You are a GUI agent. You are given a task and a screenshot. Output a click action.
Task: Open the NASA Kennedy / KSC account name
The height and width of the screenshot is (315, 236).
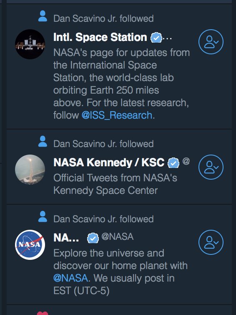[109, 163]
